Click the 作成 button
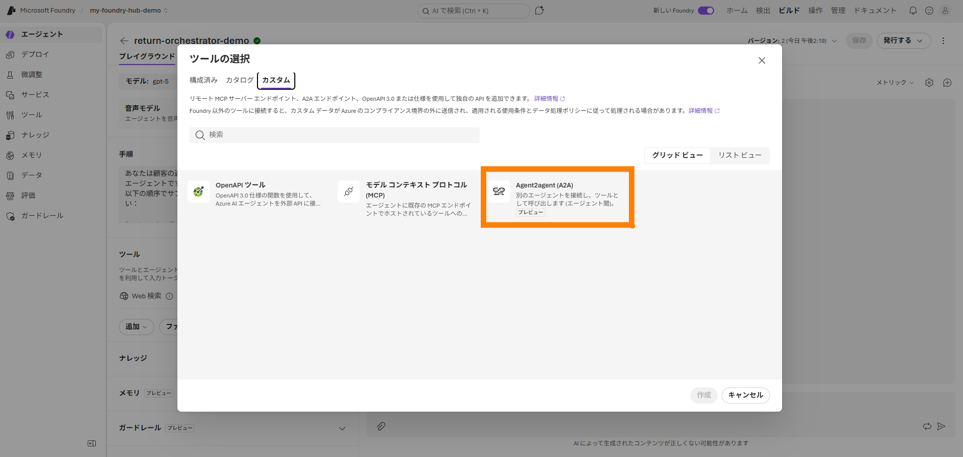Image resolution: width=963 pixels, height=457 pixels. 704,395
